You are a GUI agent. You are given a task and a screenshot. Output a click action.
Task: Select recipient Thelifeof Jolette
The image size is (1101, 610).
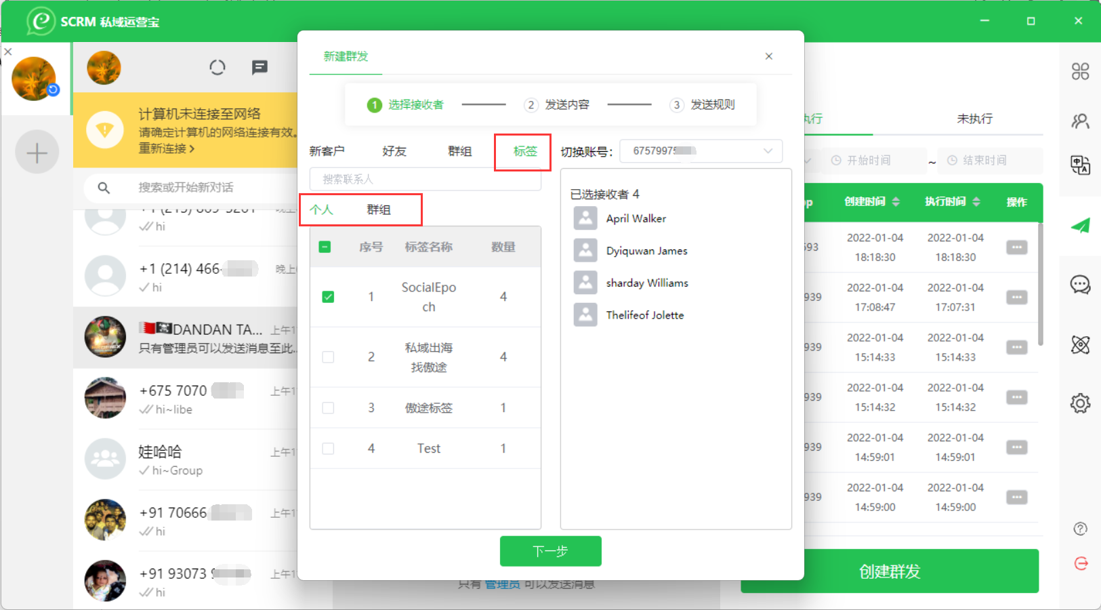[x=629, y=315]
